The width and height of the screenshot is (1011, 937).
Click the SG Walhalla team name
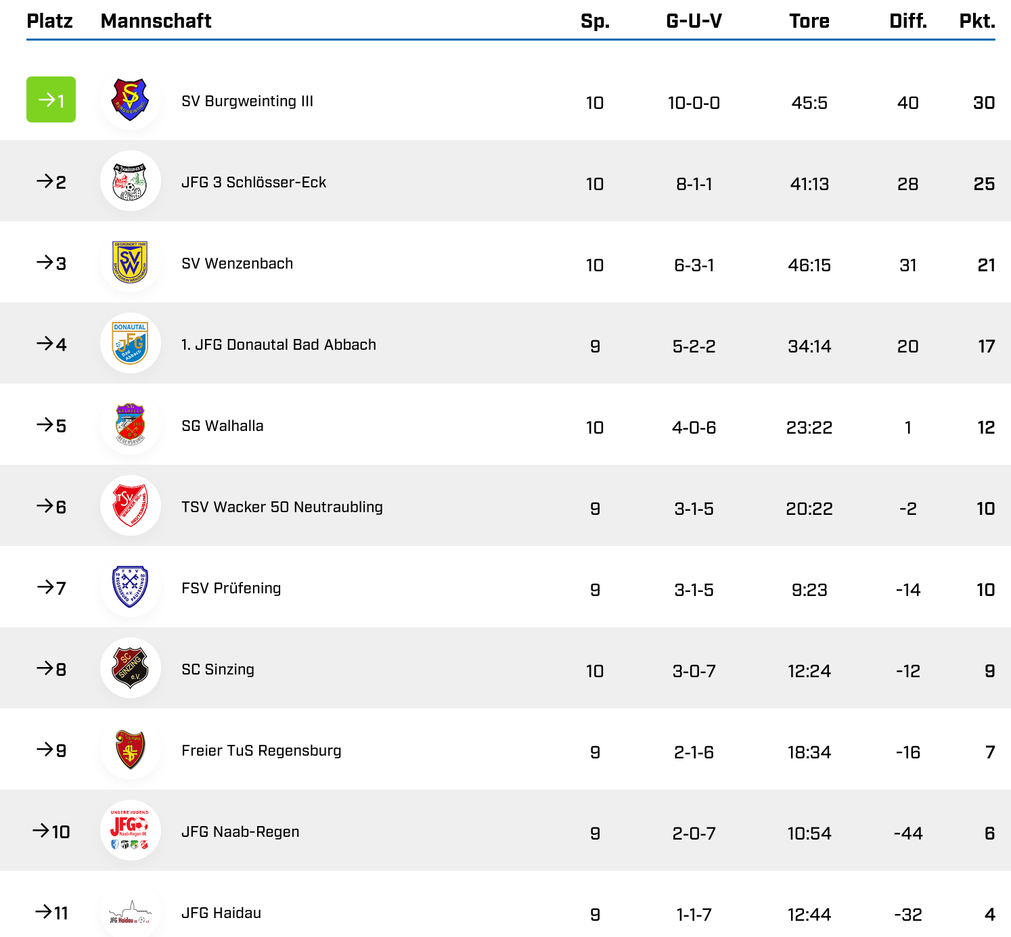click(x=222, y=426)
